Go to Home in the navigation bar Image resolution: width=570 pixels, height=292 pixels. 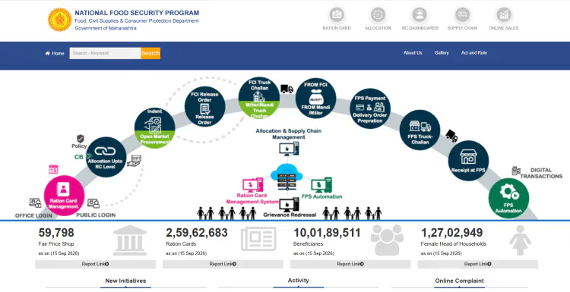[x=55, y=53]
